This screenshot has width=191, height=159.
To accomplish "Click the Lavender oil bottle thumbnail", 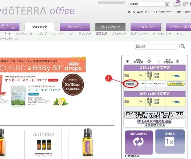I will coord(88,142).
